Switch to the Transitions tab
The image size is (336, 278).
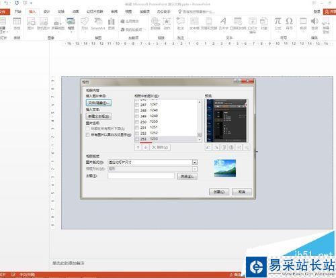pos(61,11)
